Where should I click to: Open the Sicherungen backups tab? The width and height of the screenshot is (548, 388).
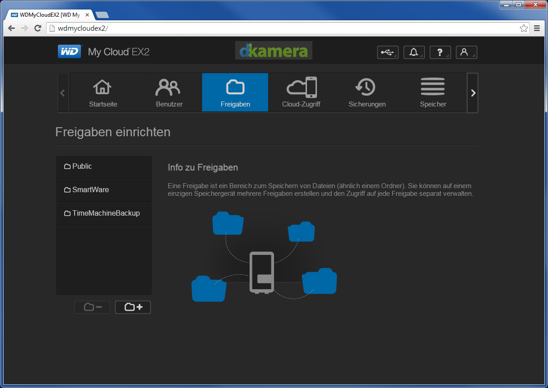click(367, 92)
